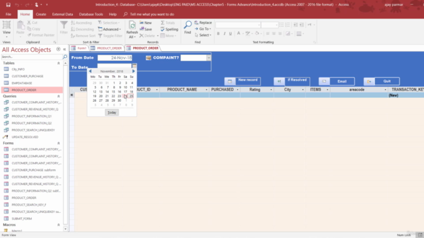Open the File menu
This screenshot has width=424, height=238.
click(x=9, y=15)
